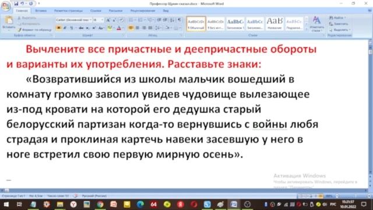Click the multilevel list icon
The width and height of the screenshot is (373, 210).
tap(150, 20)
